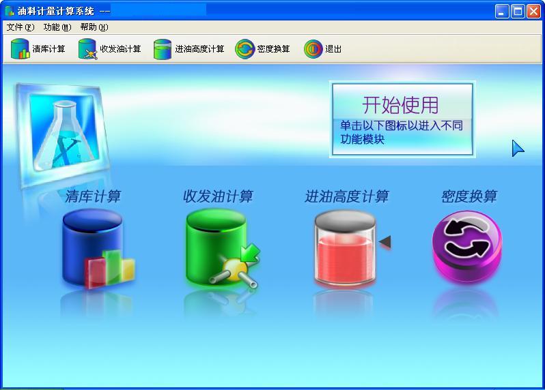Open the 文件(F) menu
The image size is (545, 390).
pos(20,27)
